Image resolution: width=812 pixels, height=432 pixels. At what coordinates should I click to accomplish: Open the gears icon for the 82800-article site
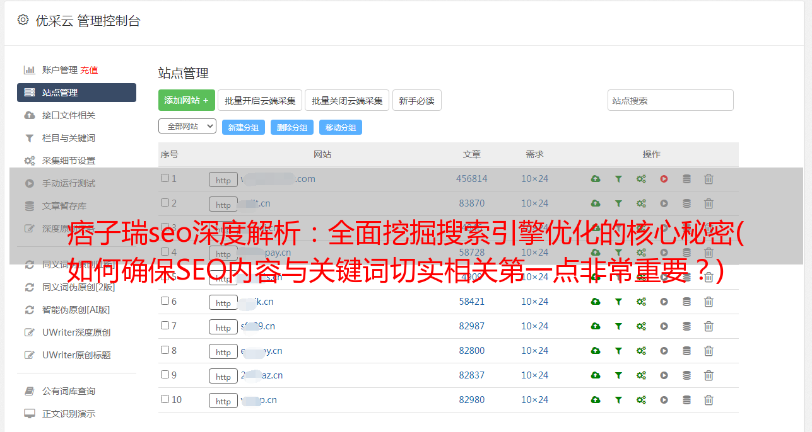tap(641, 351)
